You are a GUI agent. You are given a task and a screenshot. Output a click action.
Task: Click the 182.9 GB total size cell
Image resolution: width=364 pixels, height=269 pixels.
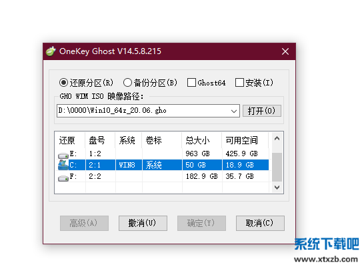[x=201, y=176]
